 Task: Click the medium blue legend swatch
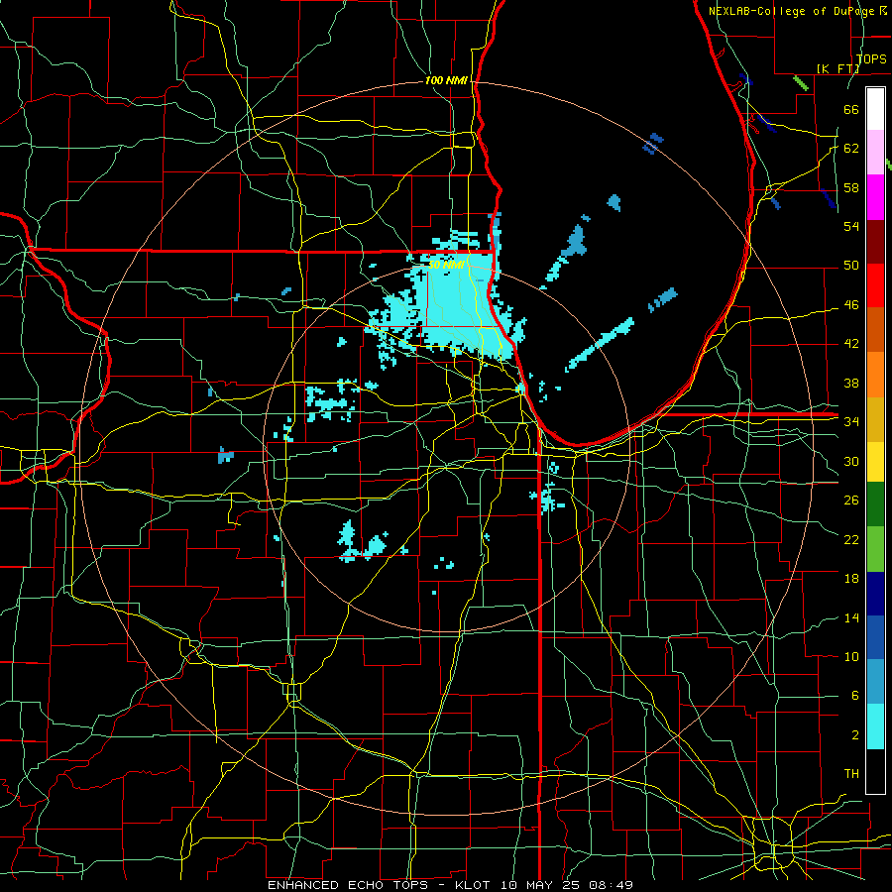click(875, 637)
